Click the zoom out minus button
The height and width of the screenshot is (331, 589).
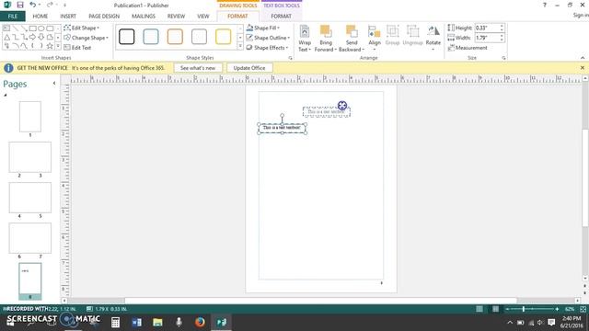coord(507,309)
